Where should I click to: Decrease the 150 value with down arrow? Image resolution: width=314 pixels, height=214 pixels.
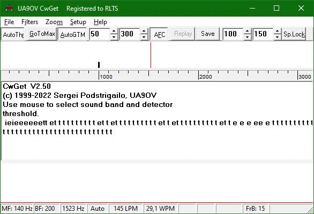[278, 37]
